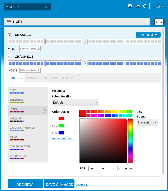The width and height of the screenshot is (168, 191).
Task: Select the green 2nd color swatch
Action: [61, 126]
